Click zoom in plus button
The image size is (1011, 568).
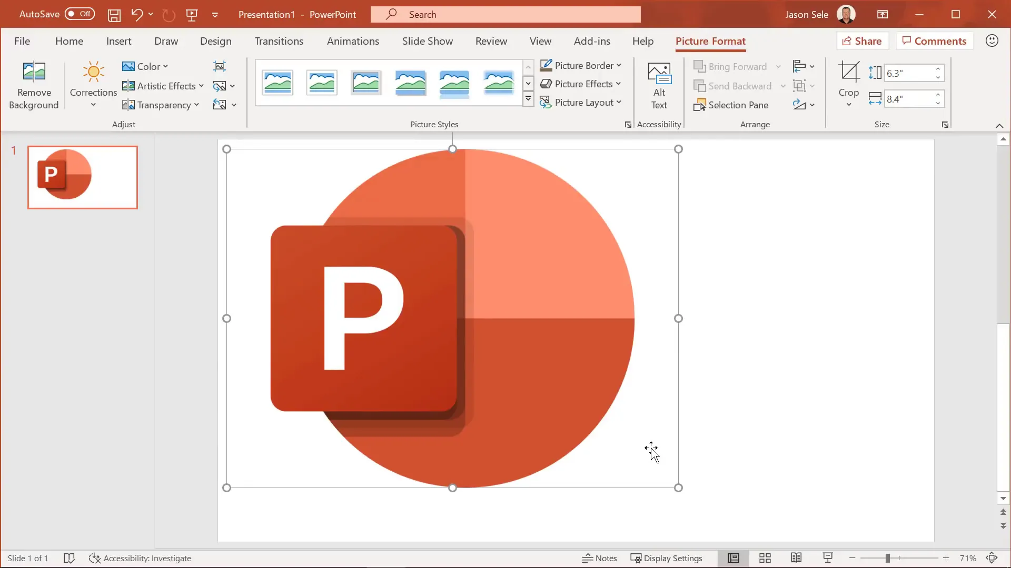(x=946, y=558)
